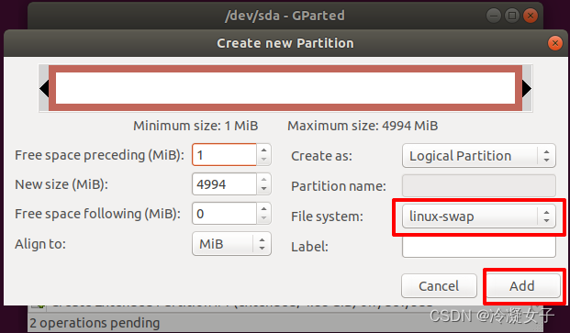Screen dimensions: 570x333
Task: Click the '2 operations pending' status text
Action: tap(95, 323)
